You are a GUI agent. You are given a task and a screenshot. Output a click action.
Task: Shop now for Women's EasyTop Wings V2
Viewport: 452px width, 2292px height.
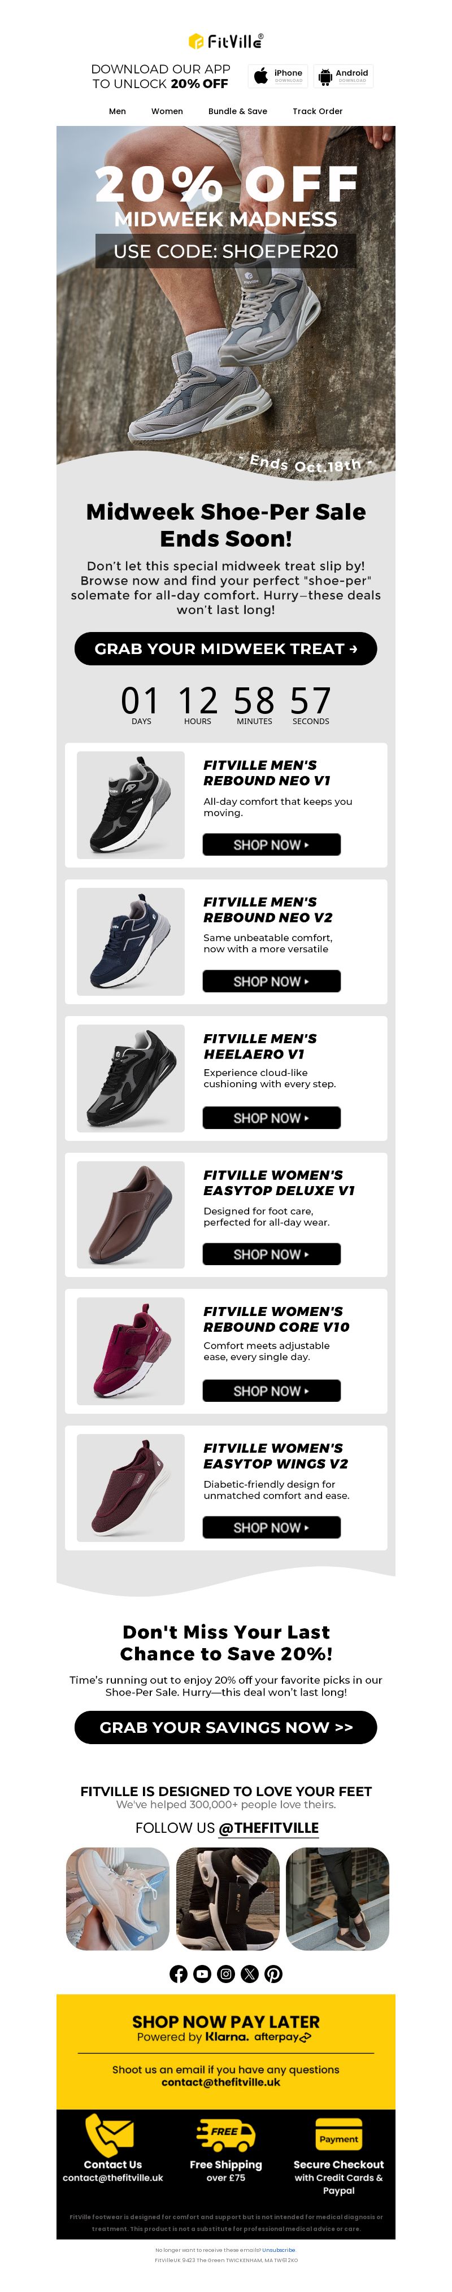[x=271, y=1527]
